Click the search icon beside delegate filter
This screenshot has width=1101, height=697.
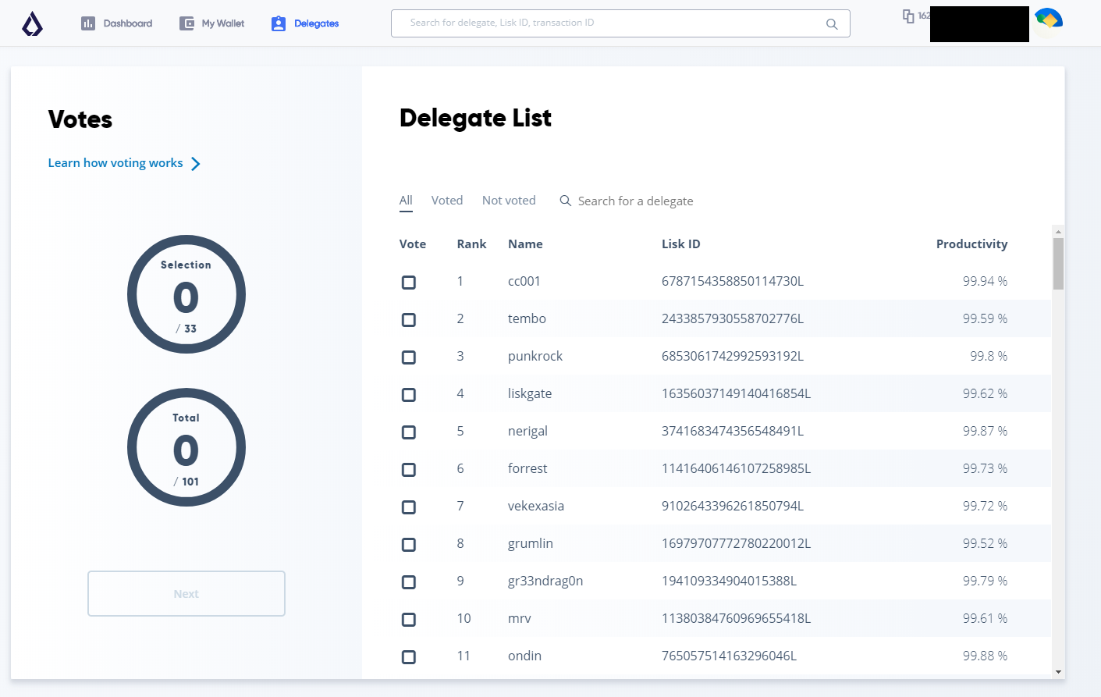click(566, 201)
